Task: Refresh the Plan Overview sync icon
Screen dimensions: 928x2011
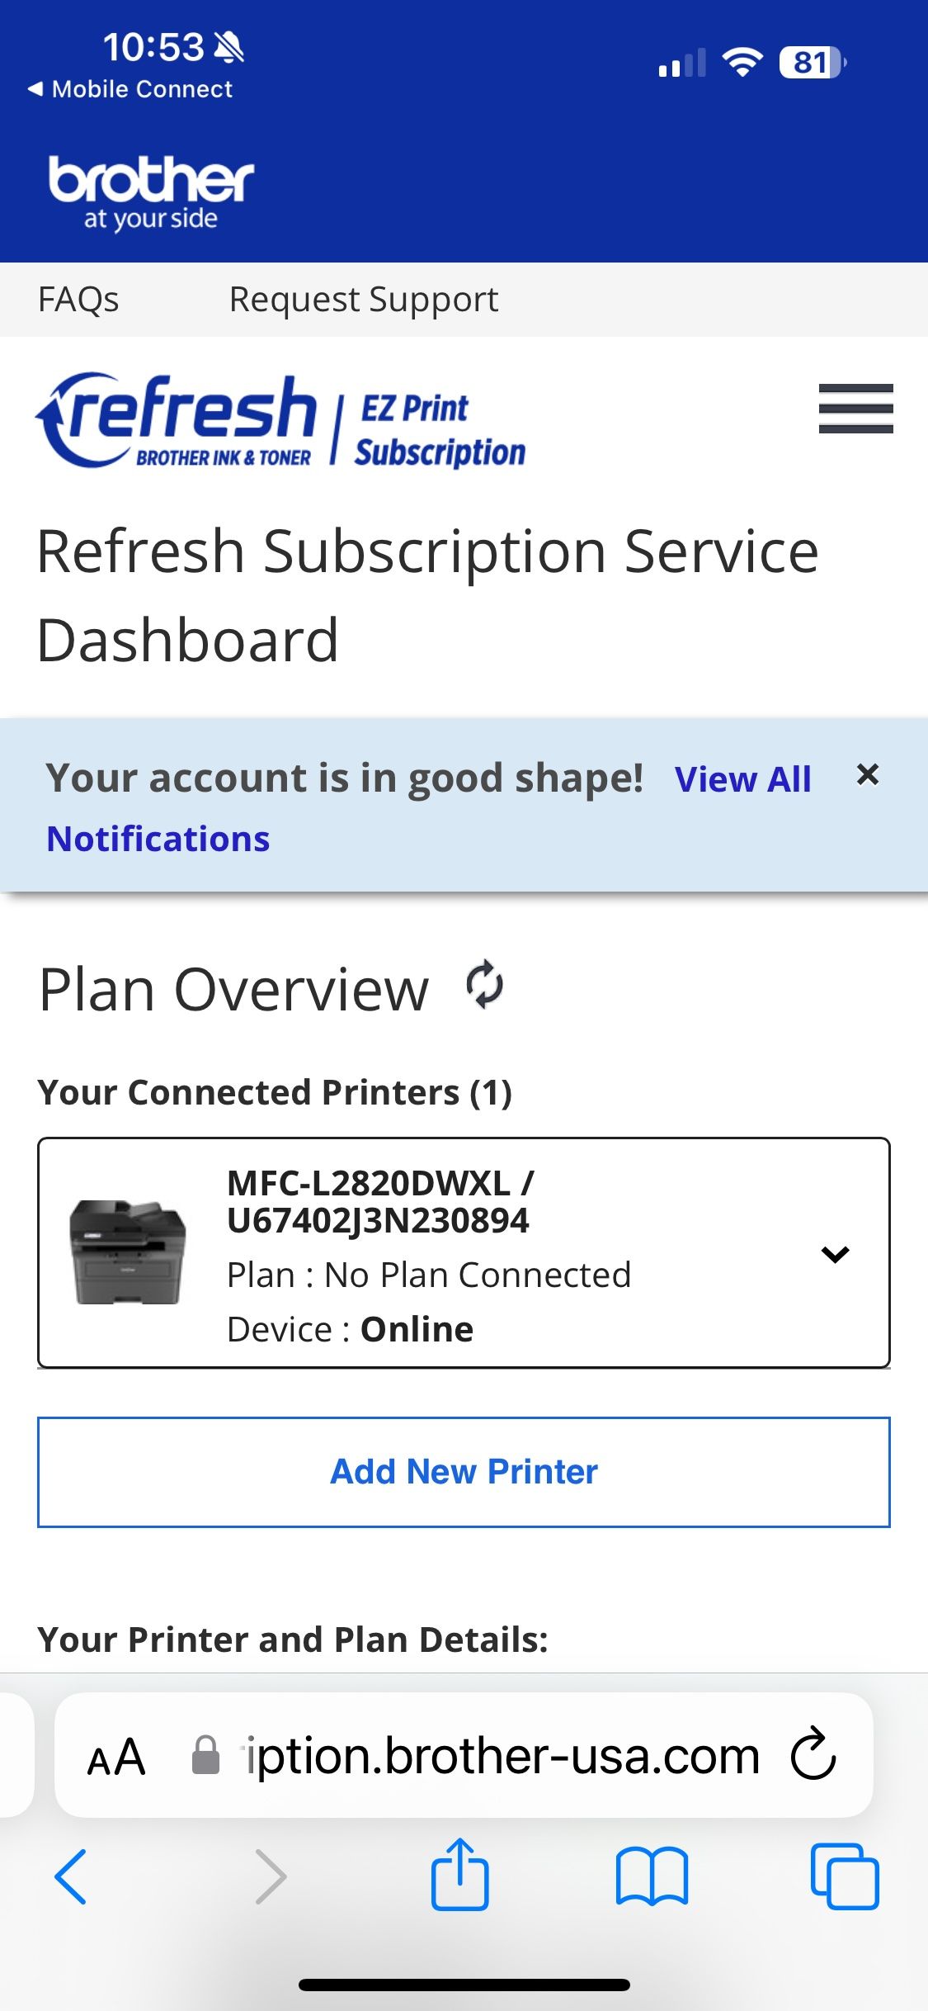Action: pos(485,985)
